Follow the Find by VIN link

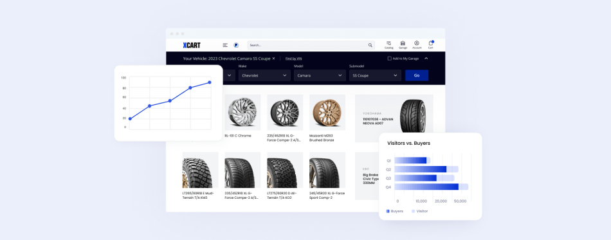tap(293, 59)
